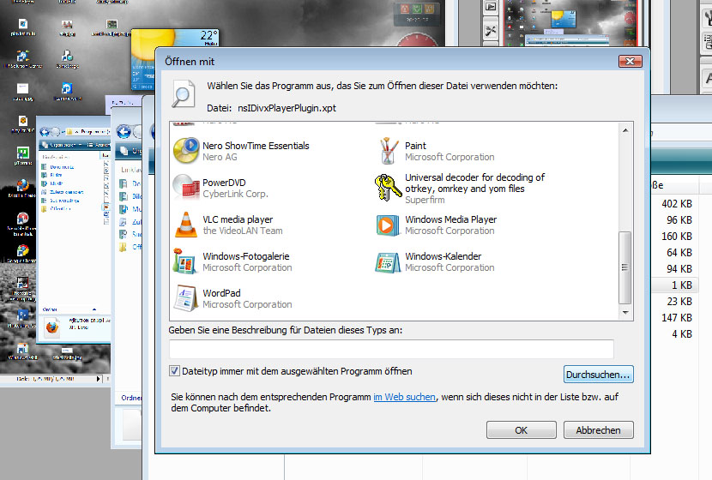This screenshot has width=712, height=480.
Task: Click program list scrollbar up arrow
Action: (x=625, y=130)
